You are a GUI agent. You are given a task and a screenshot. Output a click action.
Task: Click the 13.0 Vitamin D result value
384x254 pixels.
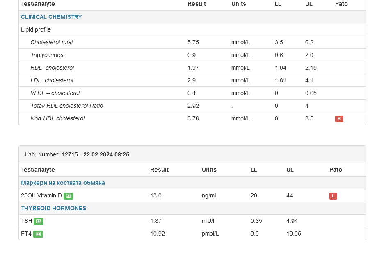pos(156,195)
